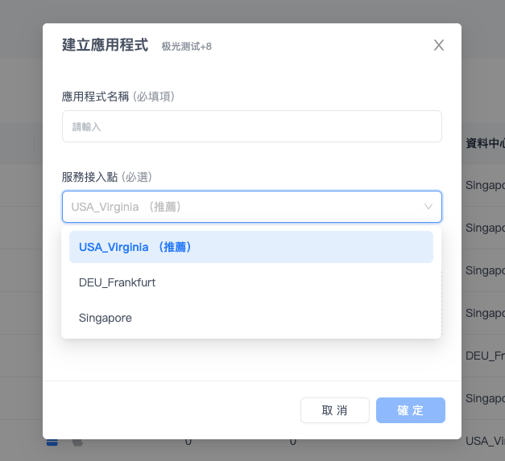This screenshot has width=505, height=461.
Task: Click the 資料中心 column header behind dialog
Action: tap(485, 143)
